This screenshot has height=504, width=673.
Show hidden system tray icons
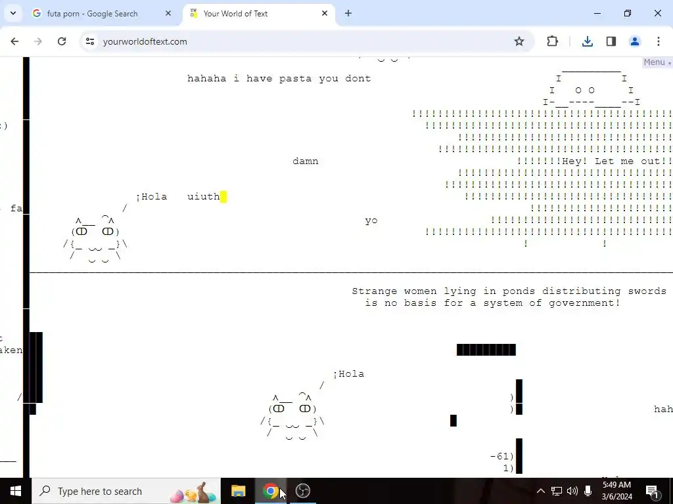tap(541, 491)
